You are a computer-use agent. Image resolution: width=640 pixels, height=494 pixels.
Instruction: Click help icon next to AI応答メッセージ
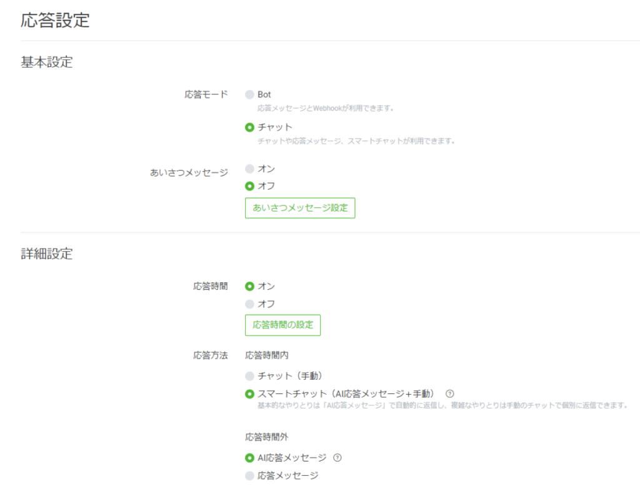[x=337, y=458]
